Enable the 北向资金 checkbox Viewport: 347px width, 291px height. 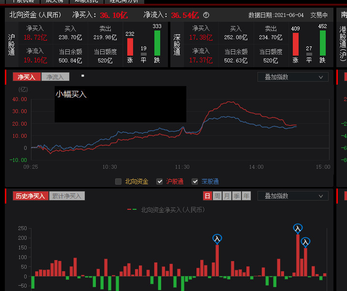click(x=119, y=182)
